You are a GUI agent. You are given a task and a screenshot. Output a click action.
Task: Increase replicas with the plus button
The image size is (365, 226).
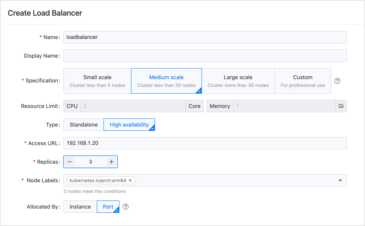[x=111, y=162]
